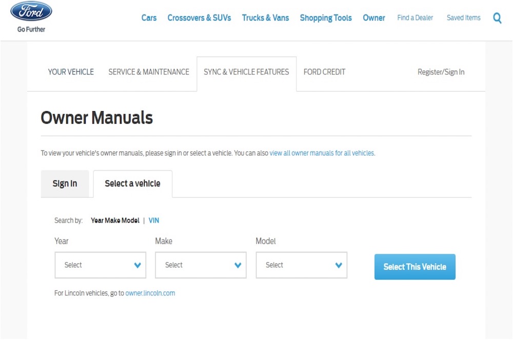Switch to the Sign In tab
The width and height of the screenshot is (513, 342).
pyautogui.click(x=65, y=183)
